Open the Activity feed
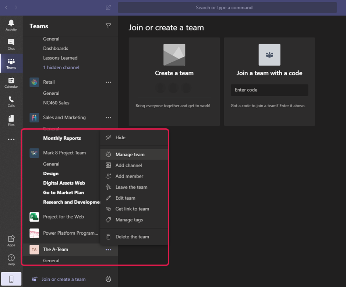Screen dimensions: 346x287 (11, 25)
